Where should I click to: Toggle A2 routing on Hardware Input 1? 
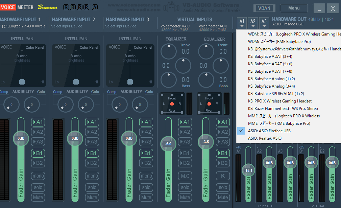38,132
